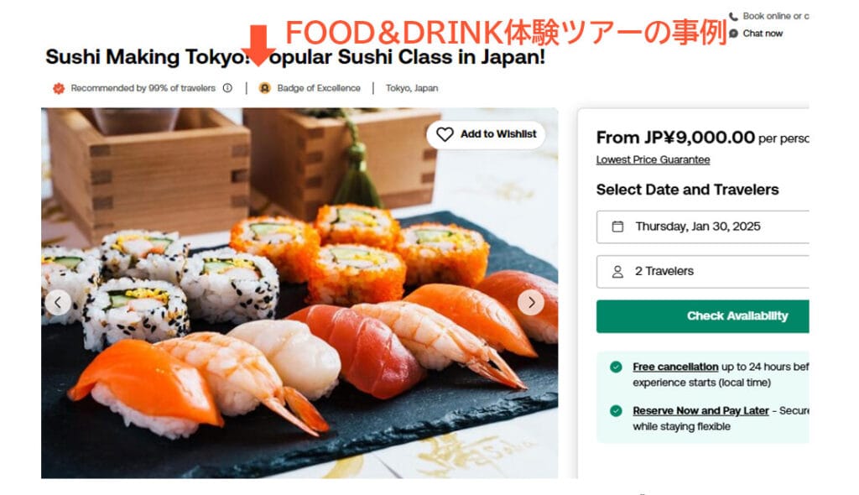Click the calendar icon in date field
Screen dimensions: 859x495
coord(617,227)
